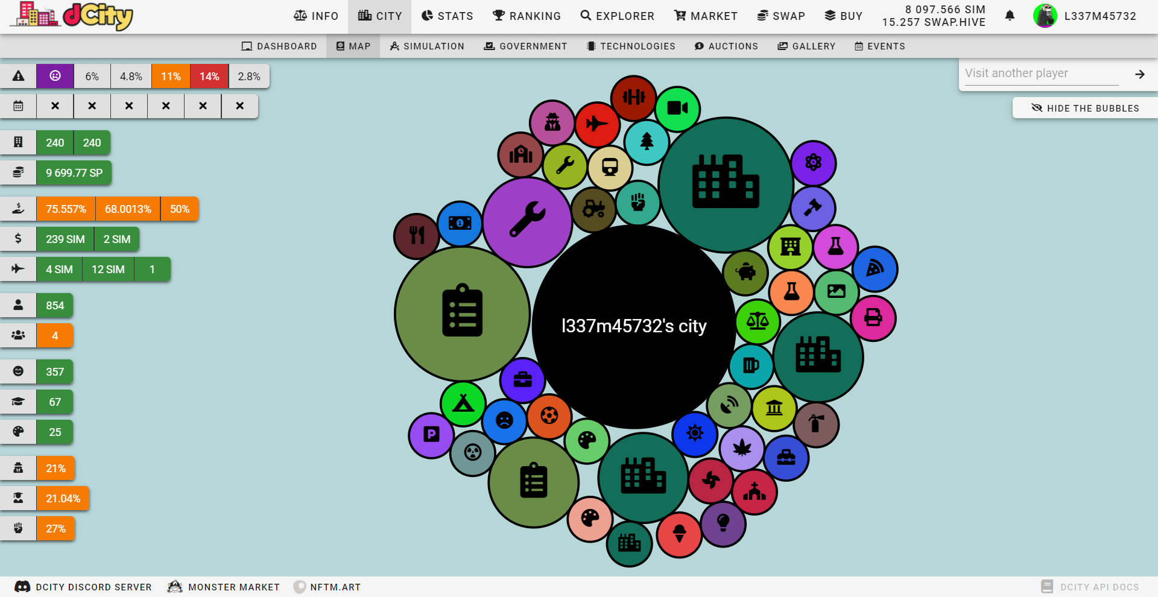Viewport: 1158px width, 597px height.
Task: Switch to the AUCTIONS tab
Action: tap(726, 46)
